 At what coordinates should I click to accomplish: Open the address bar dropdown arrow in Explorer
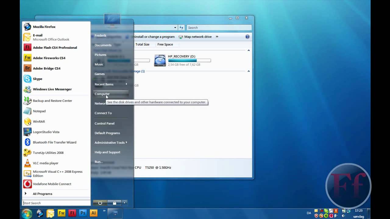[175, 28]
